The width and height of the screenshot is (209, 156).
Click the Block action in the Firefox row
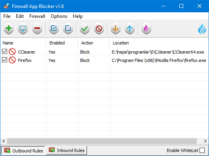pos(85,60)
